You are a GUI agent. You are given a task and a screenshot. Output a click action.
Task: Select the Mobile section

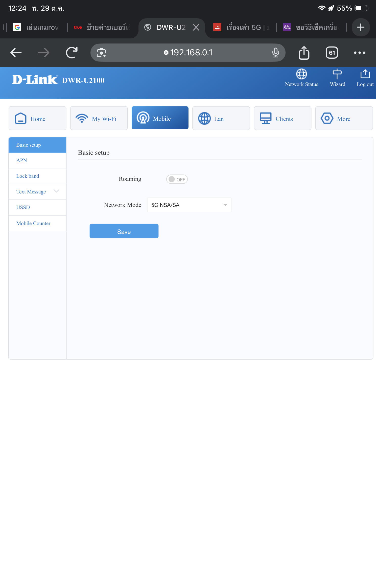(x=160, y=118)
